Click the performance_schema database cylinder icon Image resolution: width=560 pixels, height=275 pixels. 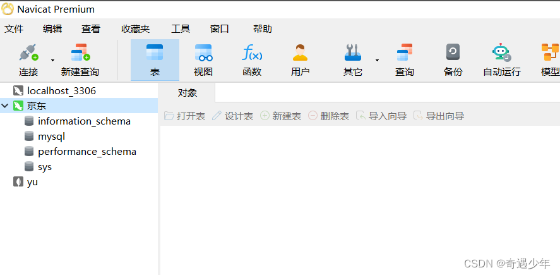(x=29, y=152)
